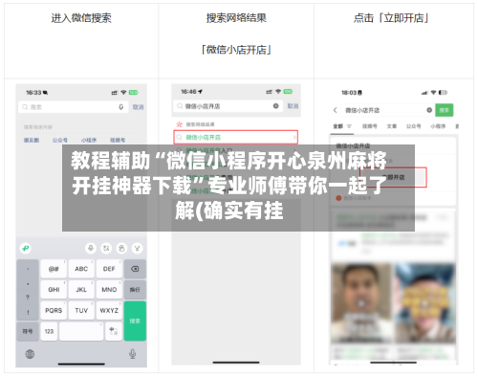
Task: Tap 取消 beside first search field
Action: tap(138, 107)
